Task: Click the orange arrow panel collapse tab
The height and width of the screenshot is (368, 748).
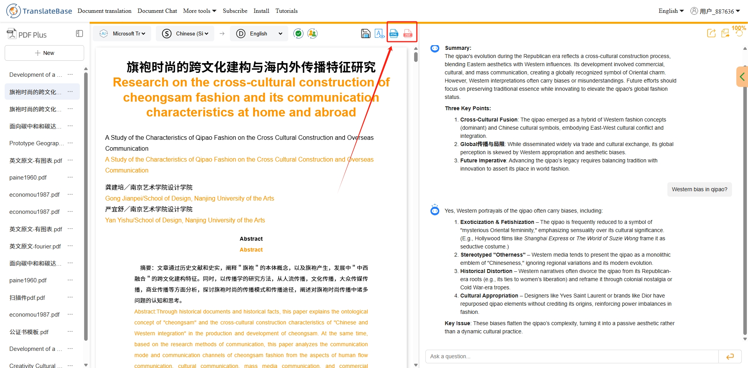Action: point(742,77)
